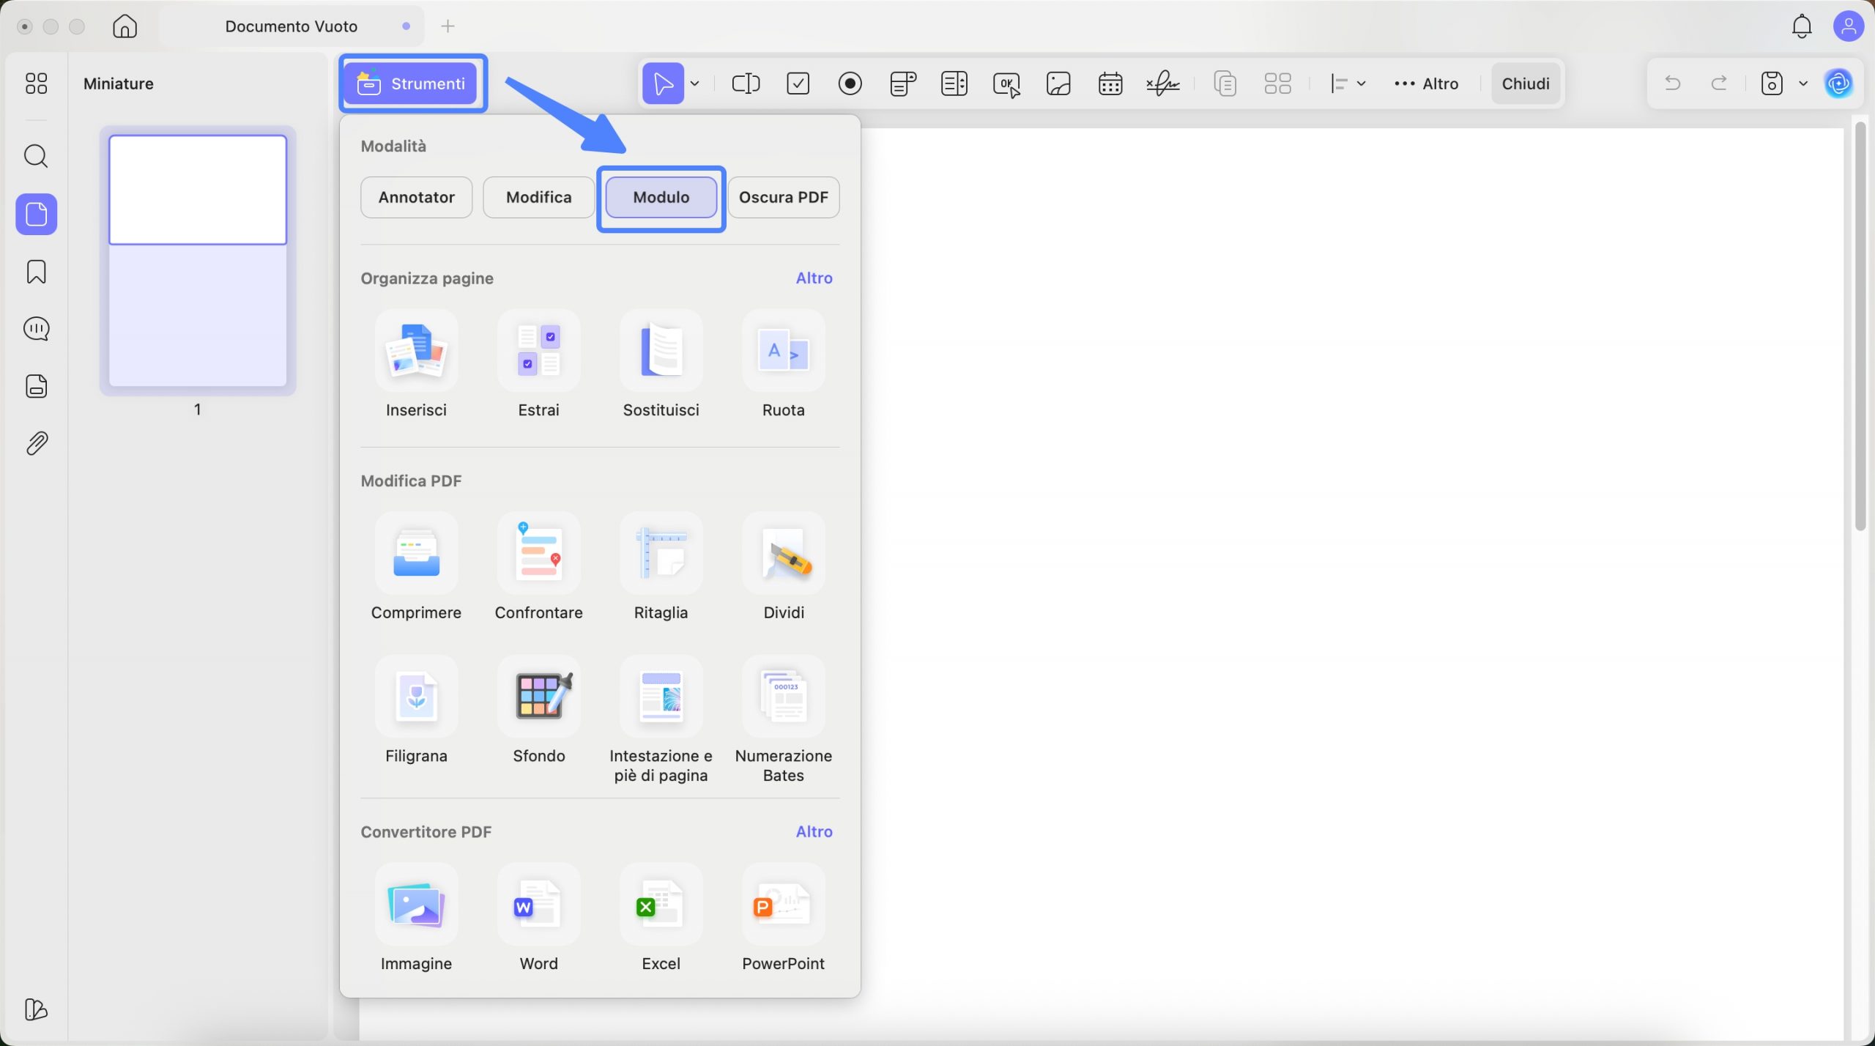Add a date form field

1110,84
